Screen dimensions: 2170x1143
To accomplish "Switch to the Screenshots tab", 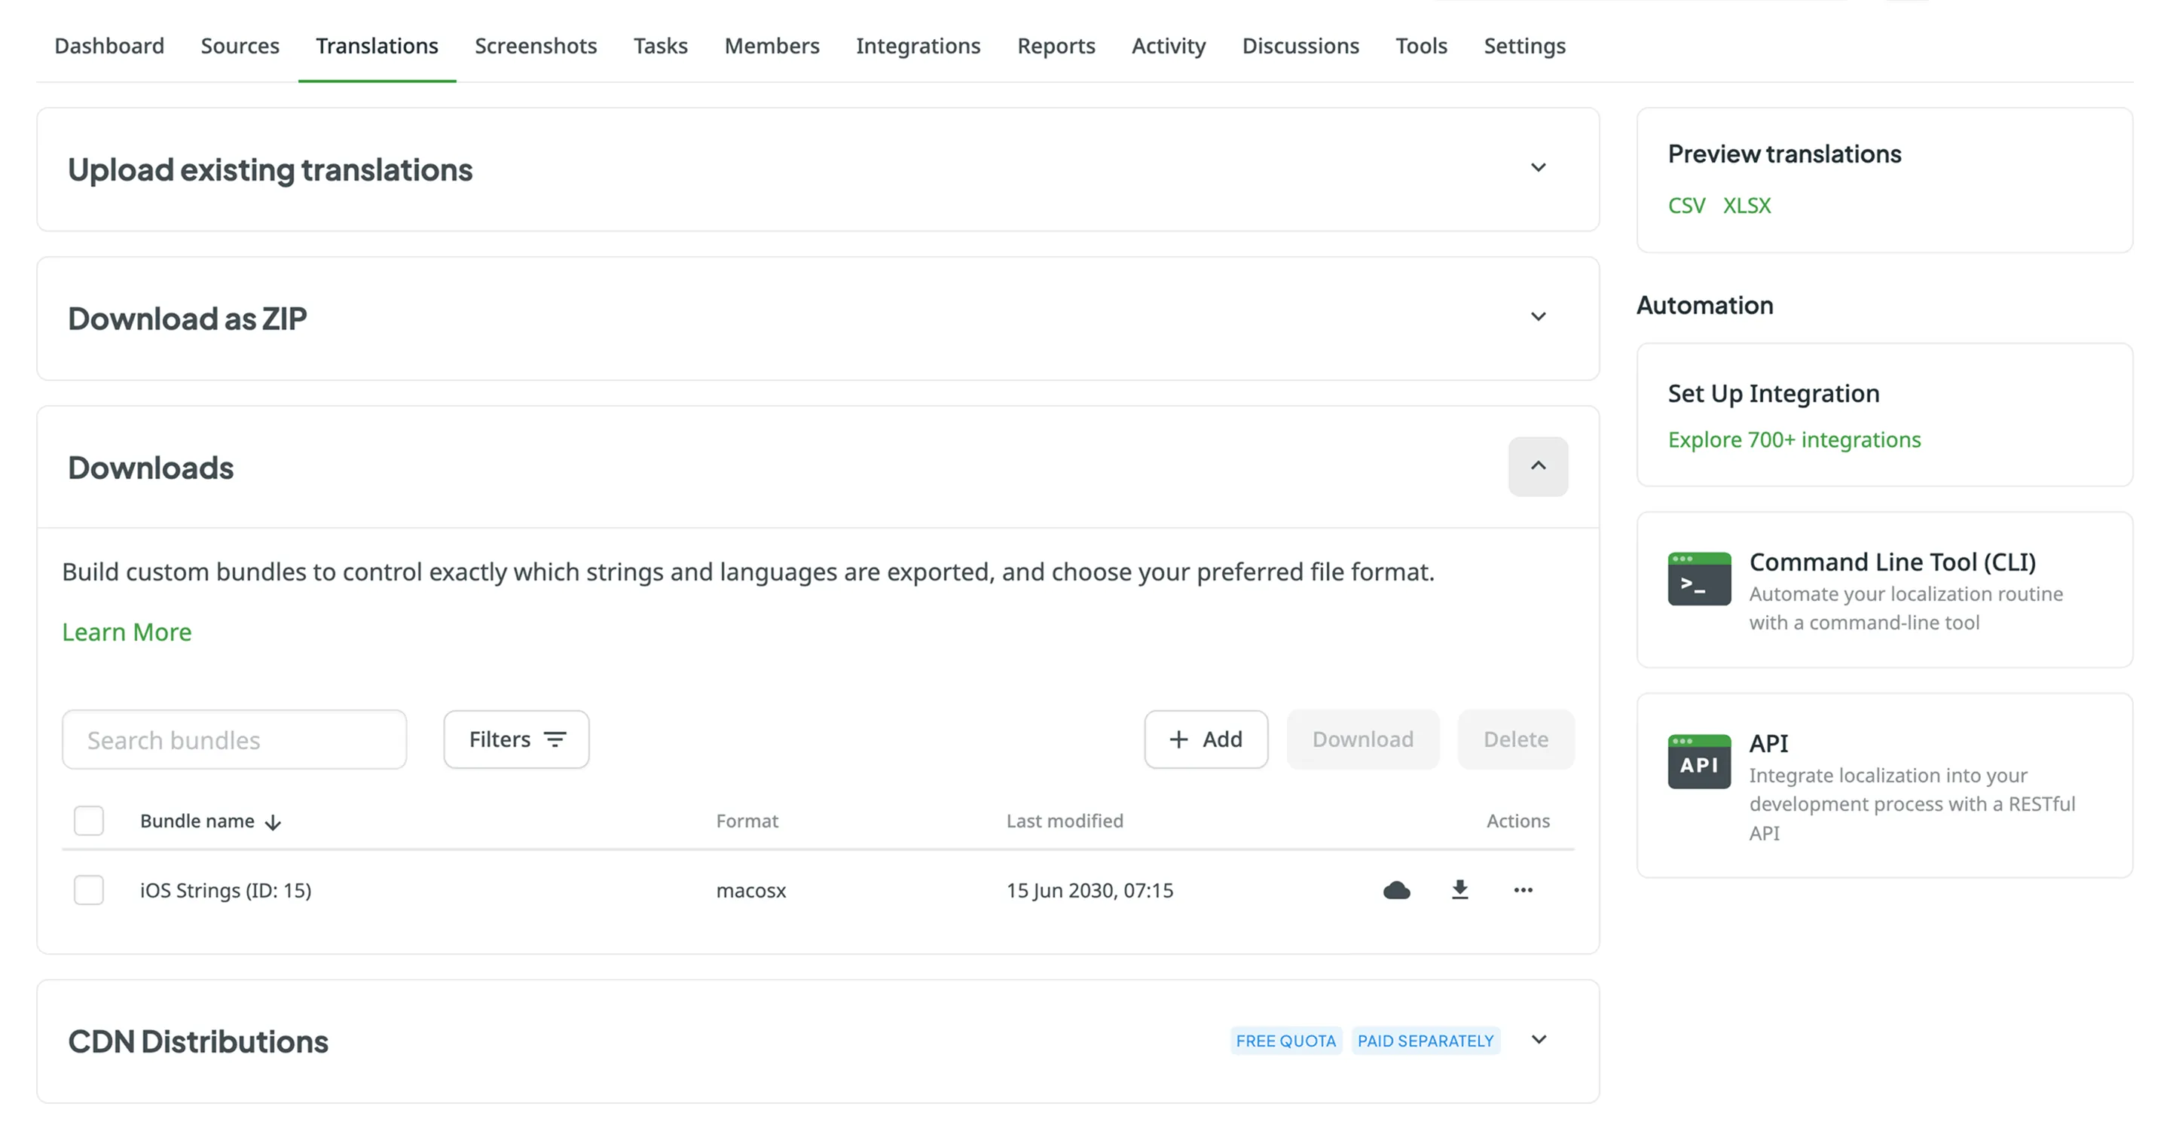I will 535,45.
